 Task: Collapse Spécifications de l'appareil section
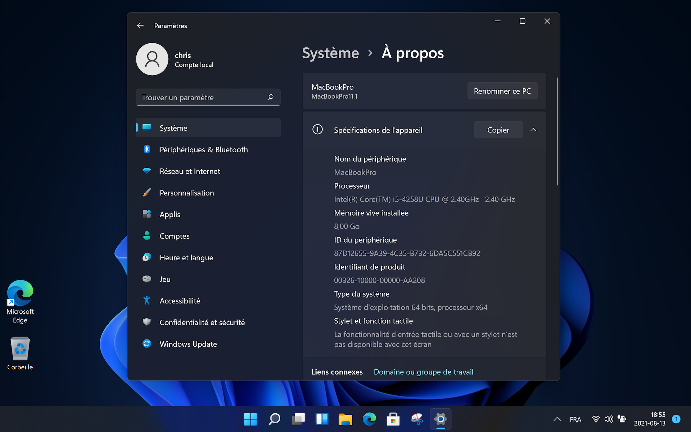(x=533, y=130)
